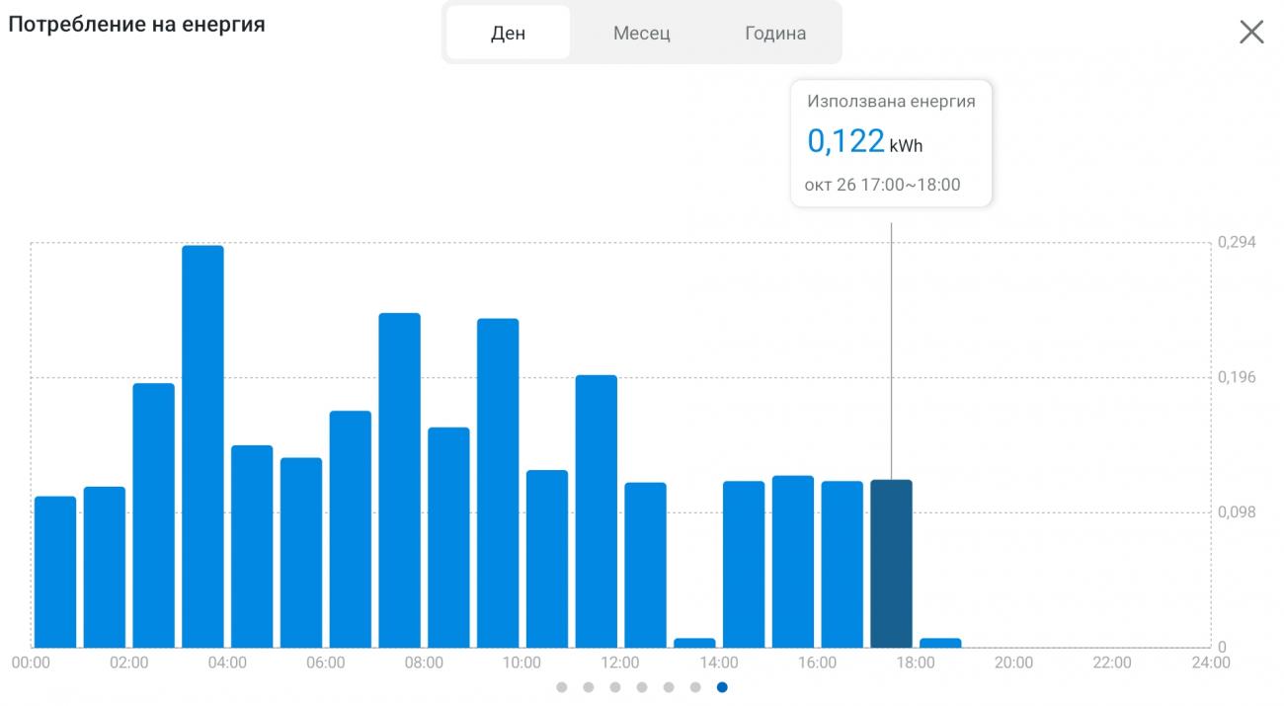Click the small 18:00–19:00 bar
Screen dimensions: 1284x706
(940, 642)
